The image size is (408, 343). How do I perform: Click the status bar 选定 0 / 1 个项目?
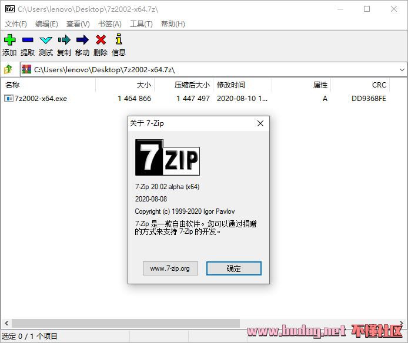29,336
